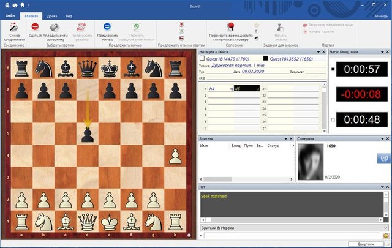Open the Файл menu
The height and width of the screenshot is (248, 392).
[10, 16]
